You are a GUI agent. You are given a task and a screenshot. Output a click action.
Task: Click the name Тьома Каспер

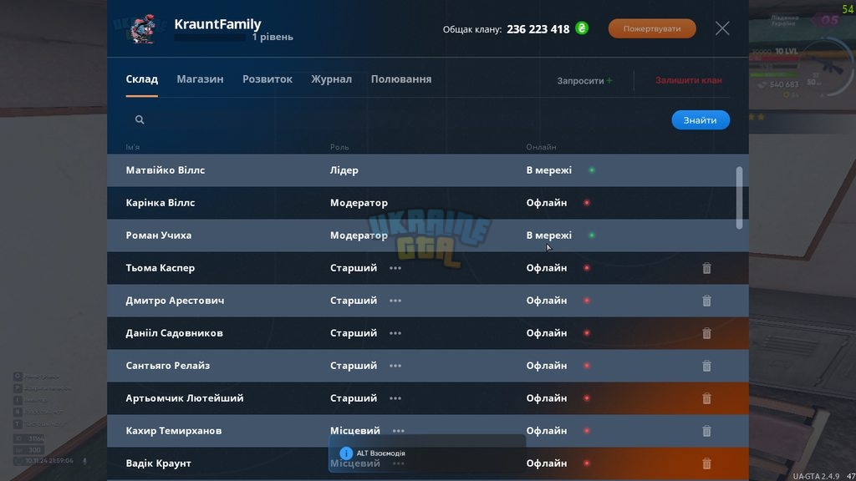[x=160, y=268]
